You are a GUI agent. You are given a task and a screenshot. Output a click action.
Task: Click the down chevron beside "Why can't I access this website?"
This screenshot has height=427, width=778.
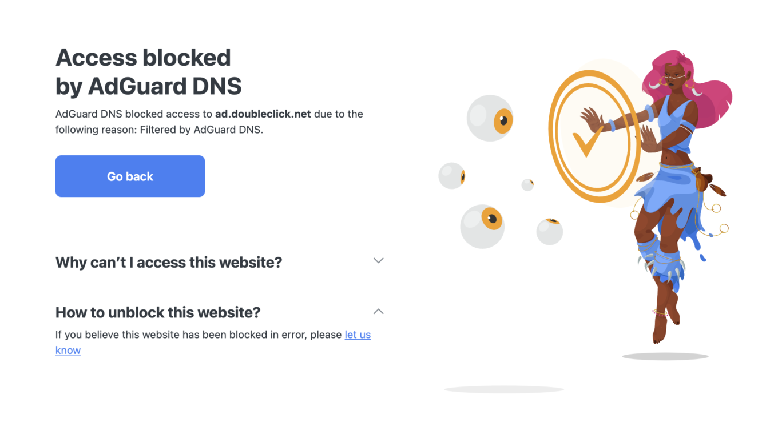coord(378,260)
